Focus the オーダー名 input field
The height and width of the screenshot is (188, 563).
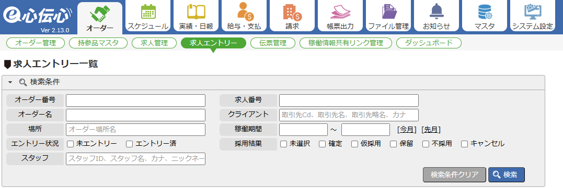(x=136, y=115)
